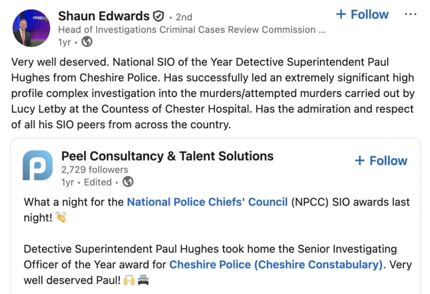Click the clapping hands emoji
Viewport: 430px width, 294px height.
tap(61, 218)
